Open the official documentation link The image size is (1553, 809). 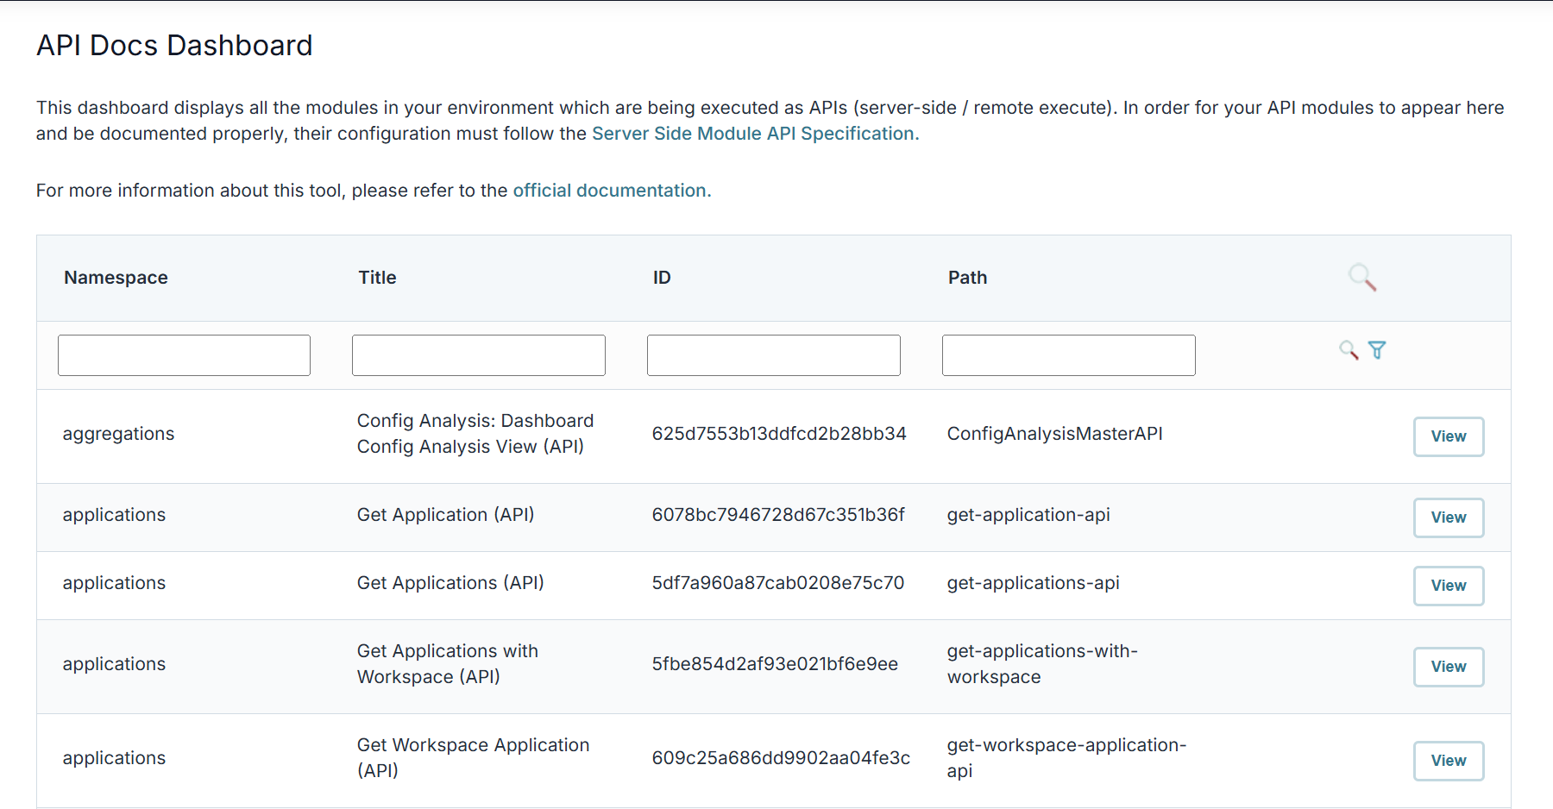pyautogui.click(x=612, y=191)
